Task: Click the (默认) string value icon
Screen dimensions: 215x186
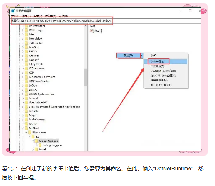Action: [x=91, y=31]
